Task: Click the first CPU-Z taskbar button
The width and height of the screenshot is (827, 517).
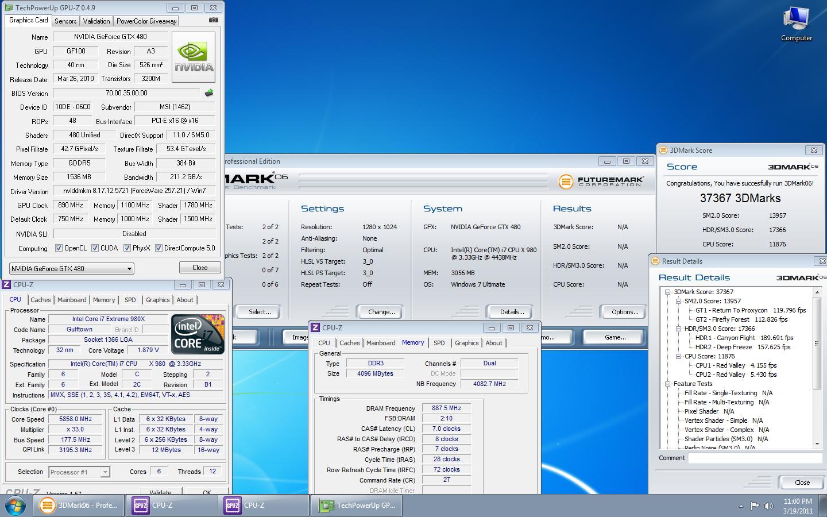Action: pyautogui.click(x=172, y=506)
